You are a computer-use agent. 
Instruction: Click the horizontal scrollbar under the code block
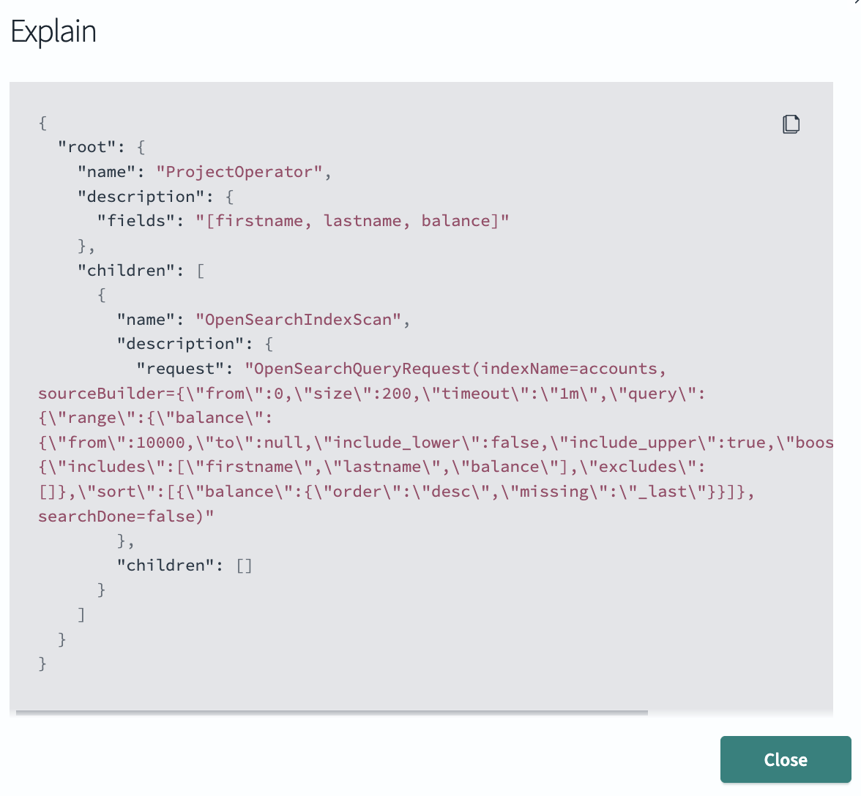click(x=332, y=713)
